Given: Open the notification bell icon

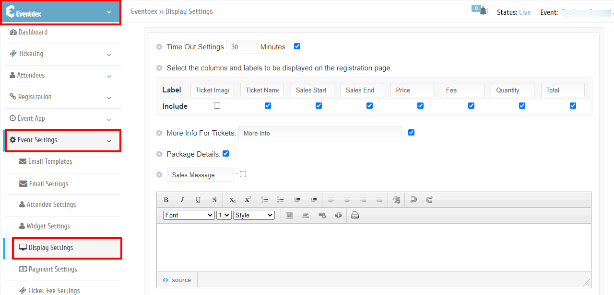Looking at the screenshot, I should [483, 11].
